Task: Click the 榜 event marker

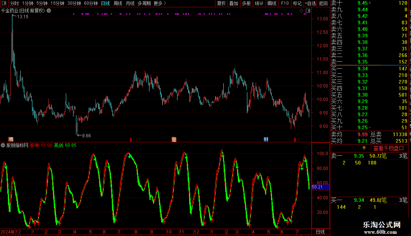Action: [x=11, y=139]
